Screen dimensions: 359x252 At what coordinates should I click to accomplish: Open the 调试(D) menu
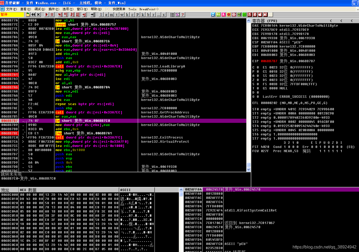(x=40, y=9)
